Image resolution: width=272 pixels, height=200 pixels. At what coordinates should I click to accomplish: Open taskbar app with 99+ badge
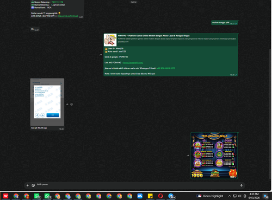tap(171, 196)
